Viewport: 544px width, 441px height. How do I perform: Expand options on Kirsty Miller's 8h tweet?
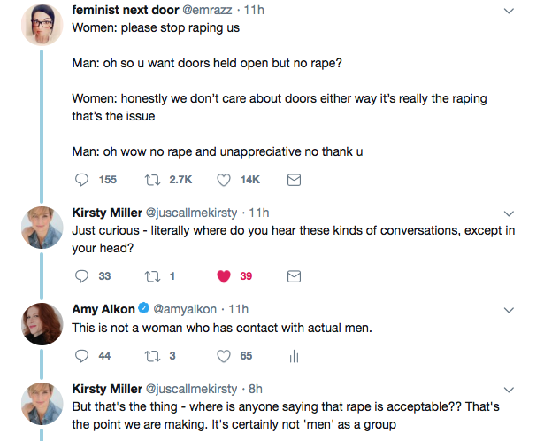point(510,390)
